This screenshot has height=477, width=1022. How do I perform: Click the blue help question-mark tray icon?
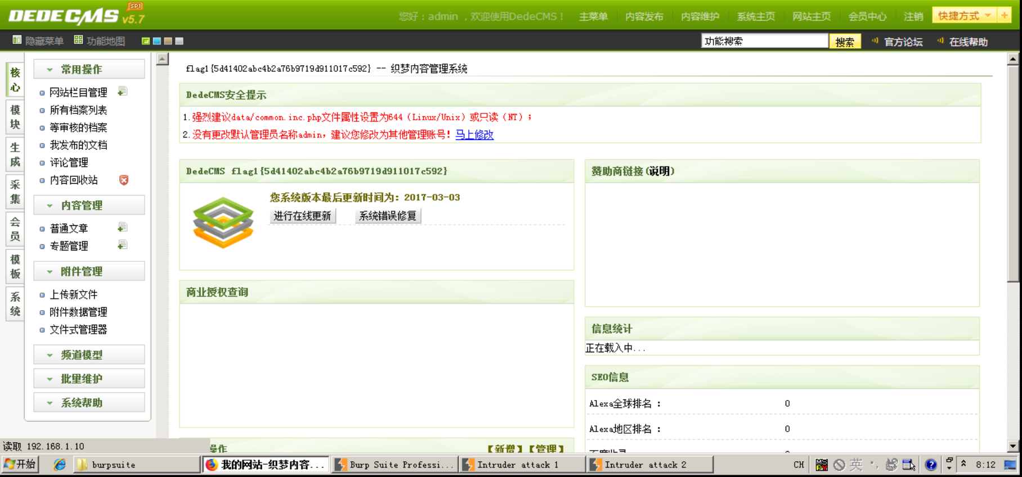(x=931, y=465)
